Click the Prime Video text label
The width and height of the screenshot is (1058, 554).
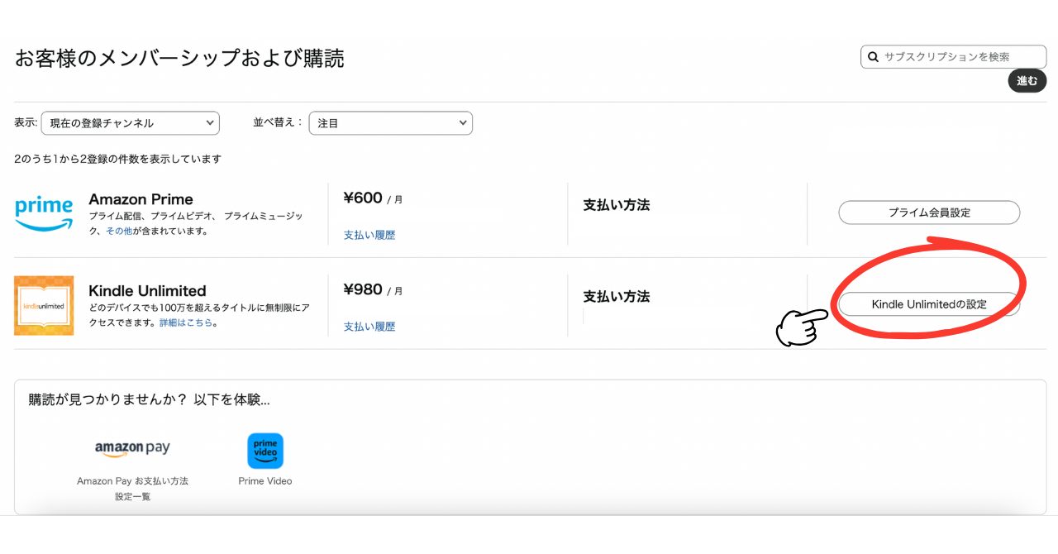[x=264, y=480]
